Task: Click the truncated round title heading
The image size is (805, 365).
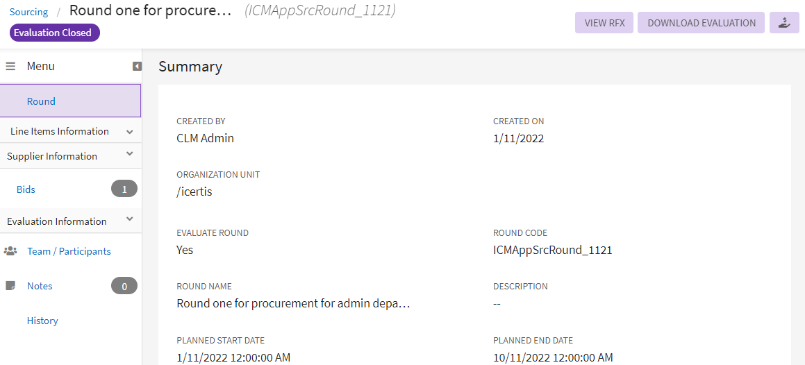Action: click(x=150, y=11)
